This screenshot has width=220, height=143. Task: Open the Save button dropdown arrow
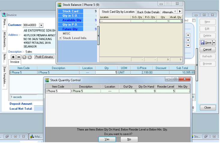pyautogui.click(x=214, y=43)
